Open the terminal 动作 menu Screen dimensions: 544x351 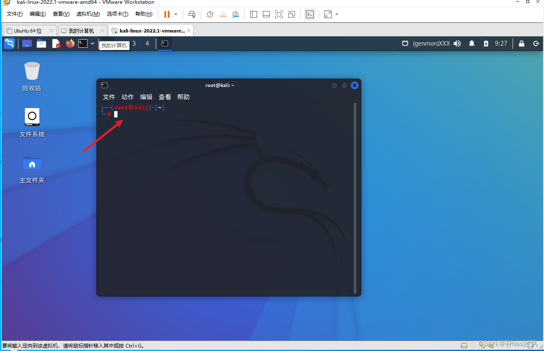tap(128, 97)
